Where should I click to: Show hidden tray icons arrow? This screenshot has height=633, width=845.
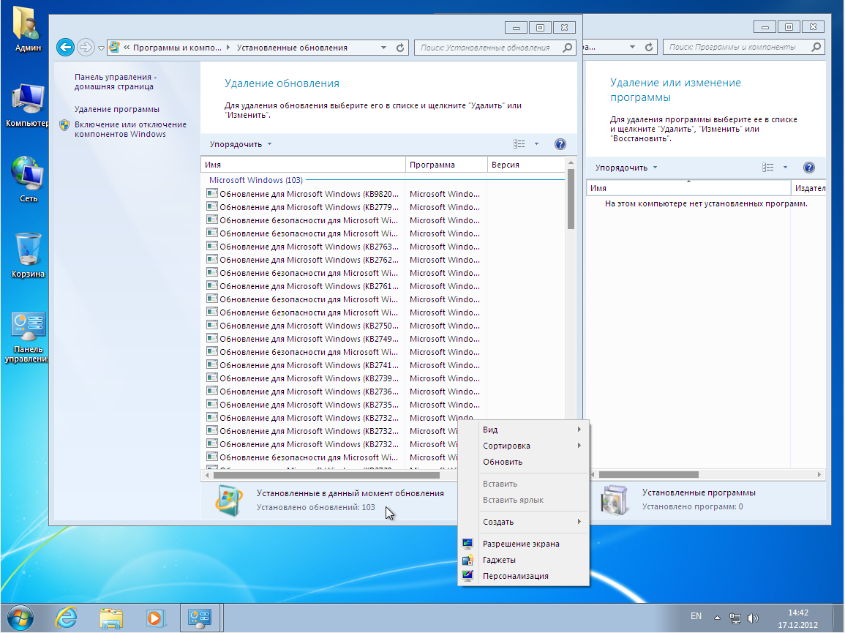point(717,618)
